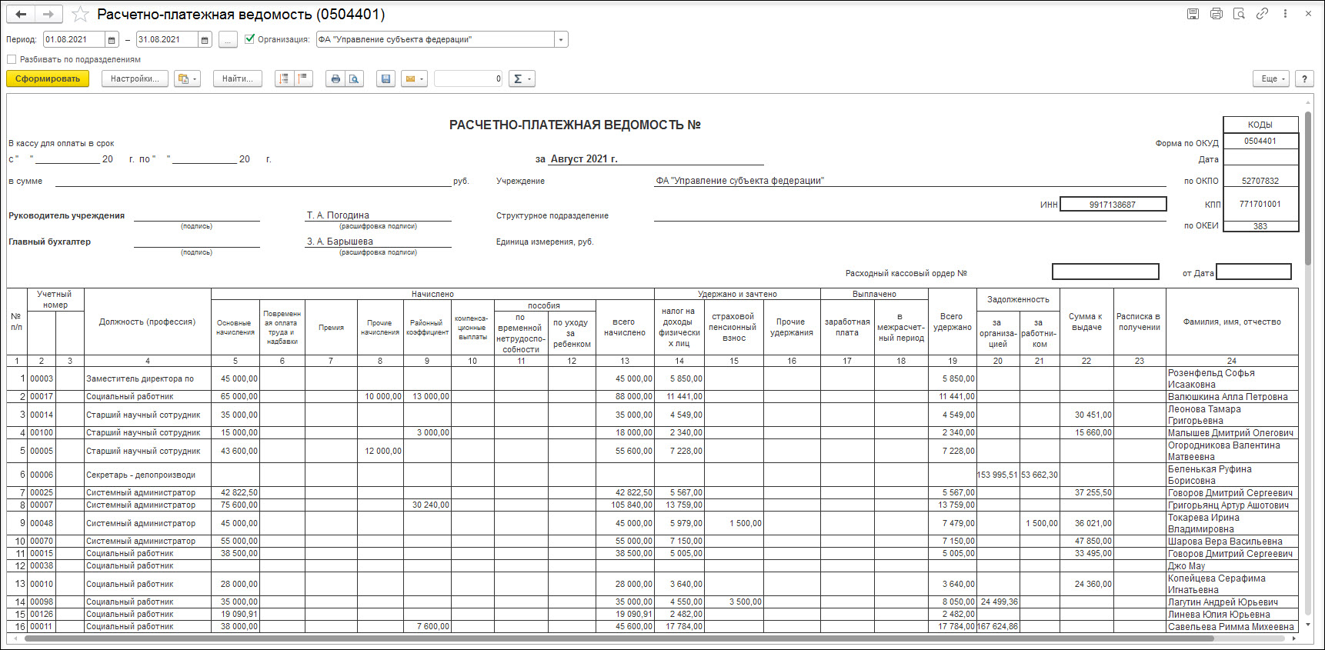Select cell Григорьянц Артур Ашотович
The image size is (1325, 650).
(1232, 505)
